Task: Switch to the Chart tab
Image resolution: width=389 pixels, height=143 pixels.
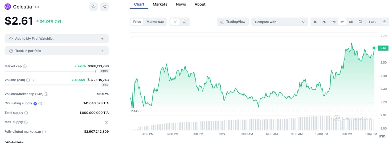Action: [x=139, y=4]
